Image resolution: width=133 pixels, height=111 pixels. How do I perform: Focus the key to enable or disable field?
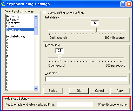click(x=75, y=105)
